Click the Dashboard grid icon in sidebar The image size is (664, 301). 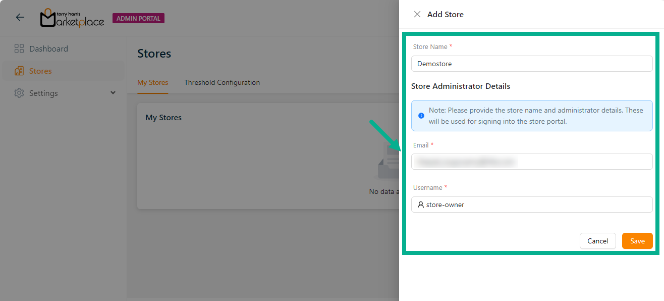(19, 49)
